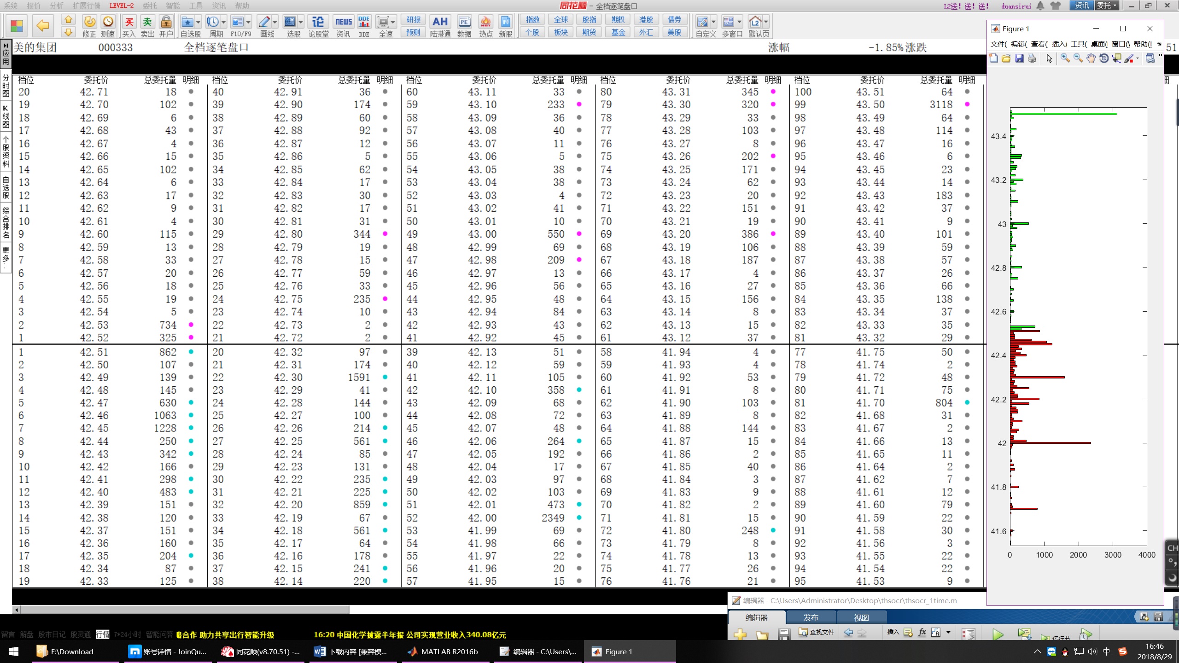
Task: Open the 系统 menu
Action: pos(11,6)
